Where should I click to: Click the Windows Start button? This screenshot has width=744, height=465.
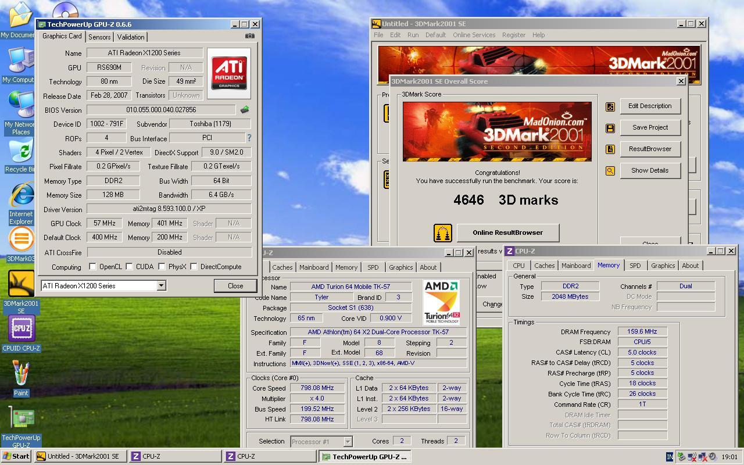[16, 456]
